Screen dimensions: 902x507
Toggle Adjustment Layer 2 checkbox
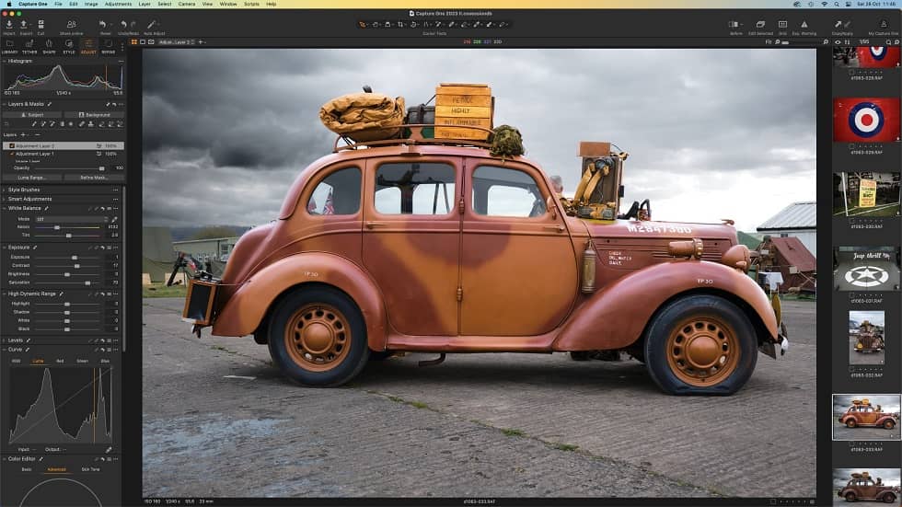click(x=11, y=146)
